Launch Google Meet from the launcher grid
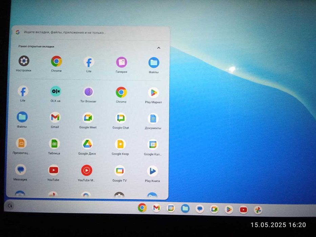316x237 pixels. [88, 118]
